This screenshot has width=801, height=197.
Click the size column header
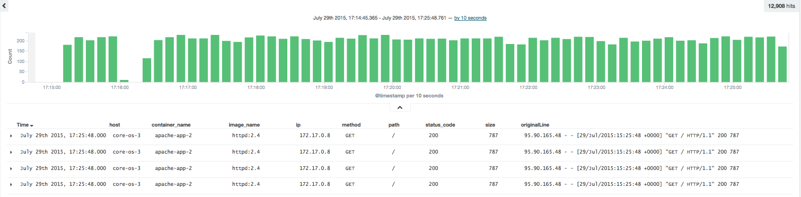click(x=490, y=125)
